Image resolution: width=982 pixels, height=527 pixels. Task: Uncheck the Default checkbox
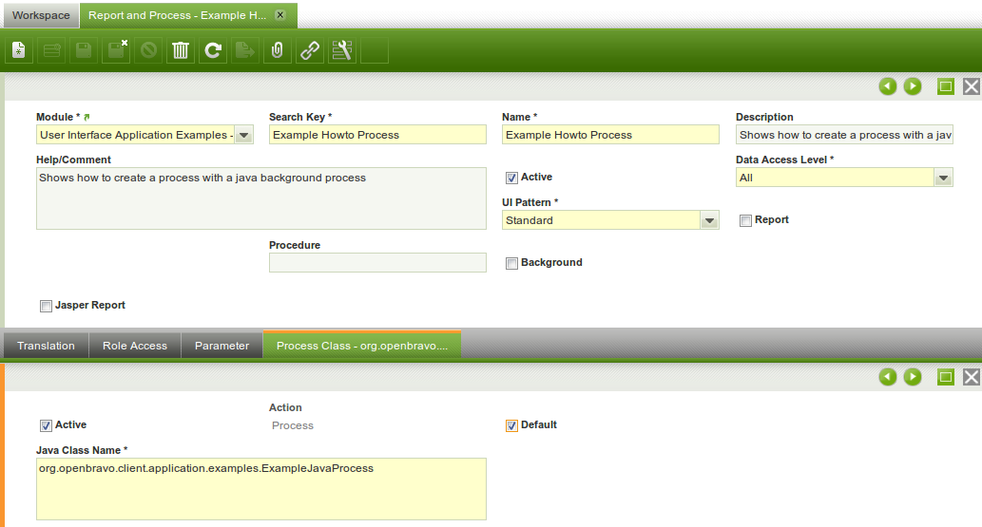coord(511,425)
